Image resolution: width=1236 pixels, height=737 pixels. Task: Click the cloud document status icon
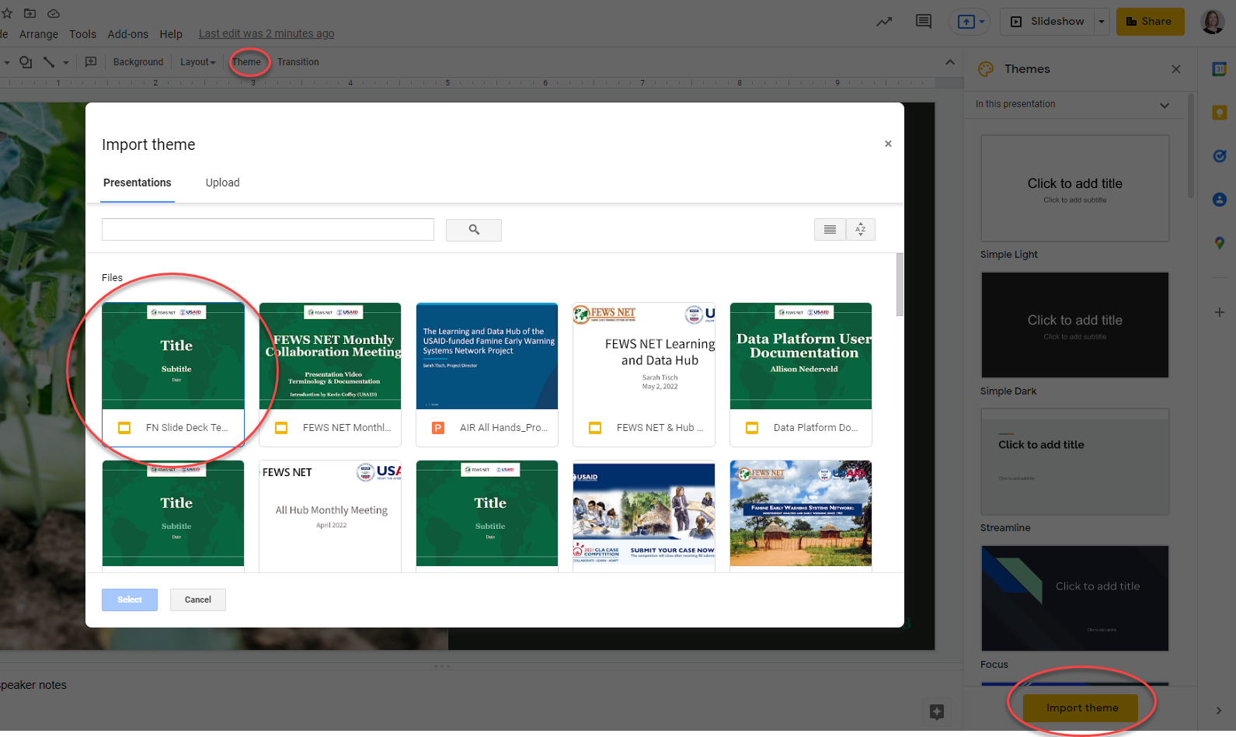tap(54, 13)
